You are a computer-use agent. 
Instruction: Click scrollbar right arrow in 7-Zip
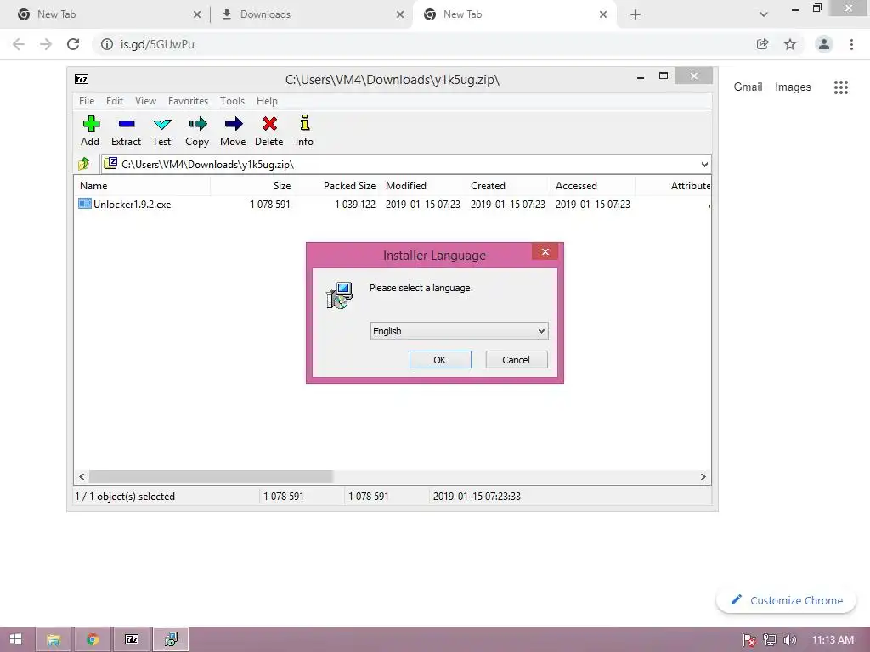[x=703, y=477]
